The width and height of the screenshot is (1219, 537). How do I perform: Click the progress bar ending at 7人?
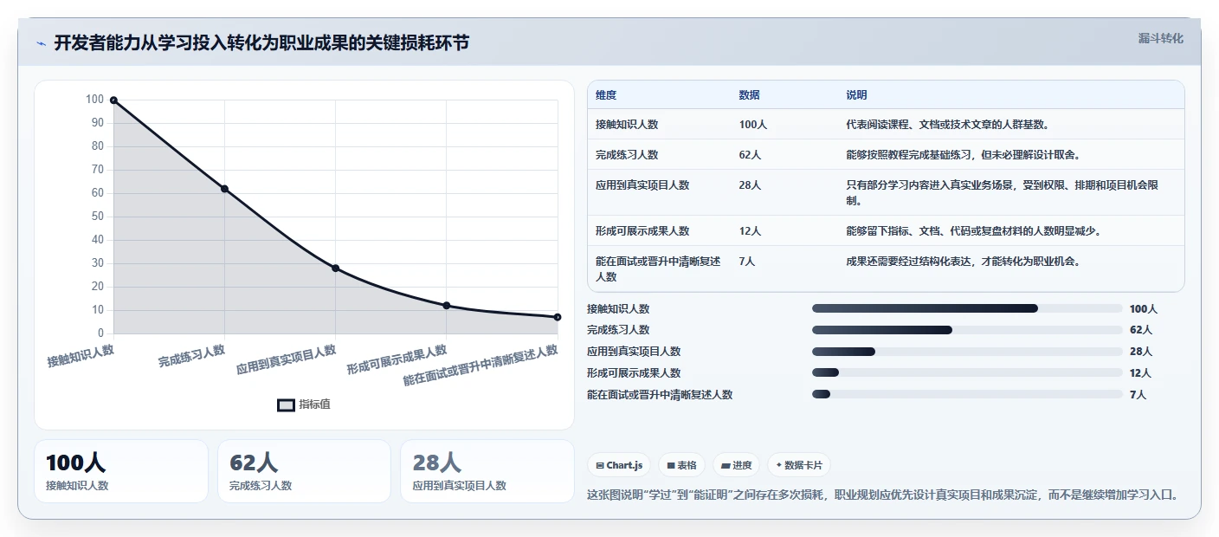pos(967,395)
